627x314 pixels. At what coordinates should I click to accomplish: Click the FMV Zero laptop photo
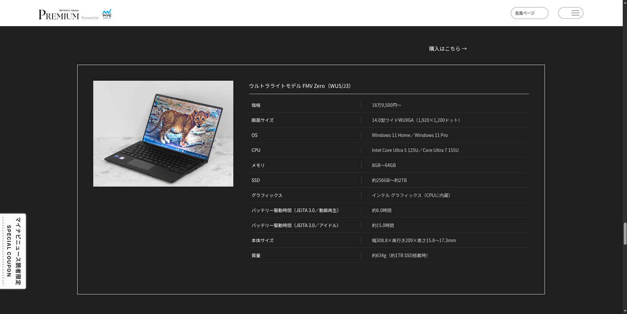pyautogui.click(x=163, y=134)
